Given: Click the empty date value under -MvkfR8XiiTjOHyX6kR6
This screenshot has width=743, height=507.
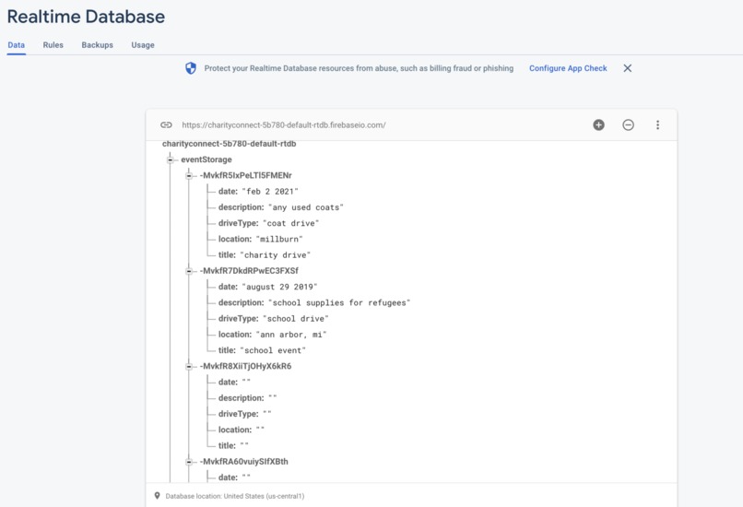Looking at the screenshot, I should [246, 382].
